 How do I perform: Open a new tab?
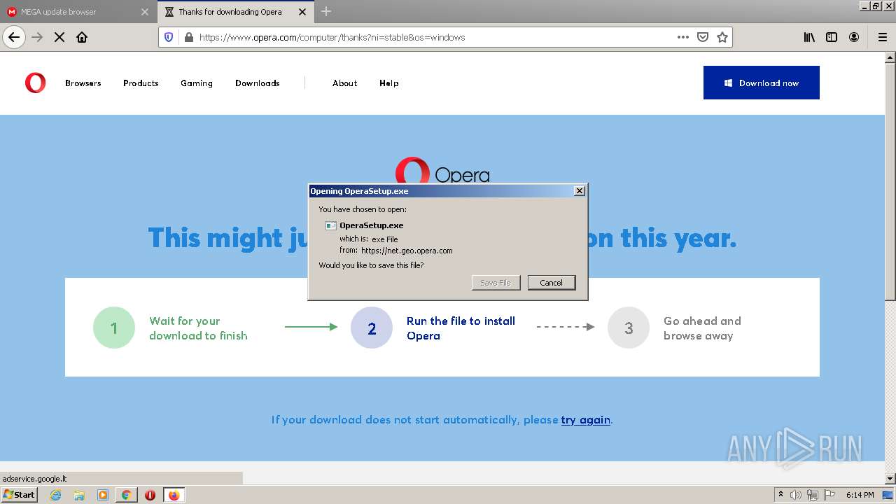(326, 11)
